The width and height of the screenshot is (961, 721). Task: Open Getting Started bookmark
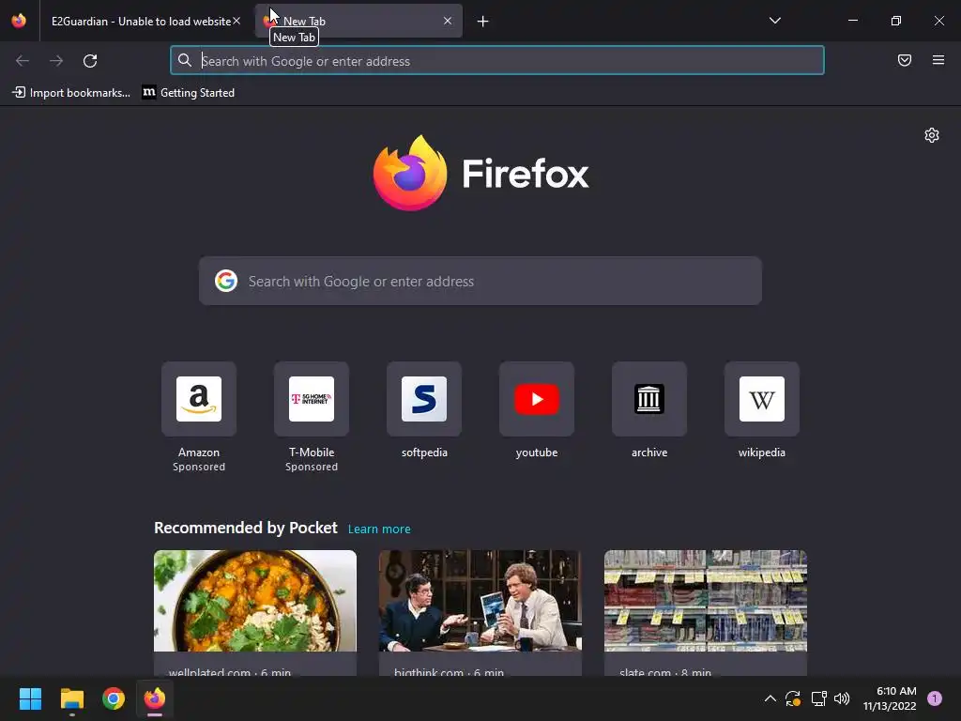click(189, 93)
